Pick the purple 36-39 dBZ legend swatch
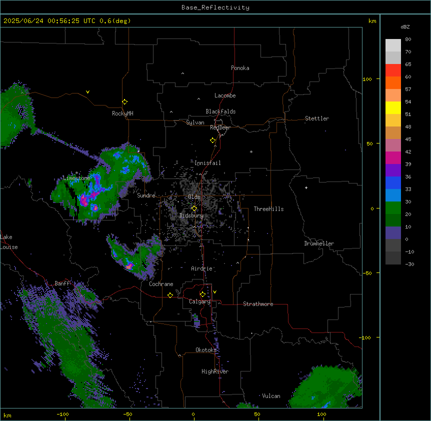431x421 pixels. pyautogui.click(x=393, y=170)
